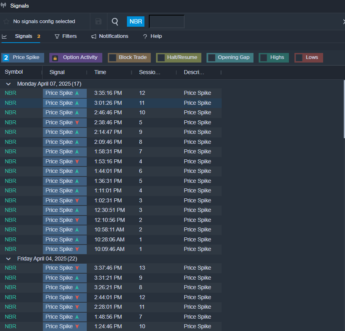Image resolution: width=345 pixels, height=331 pixels.
Task: Collapse the Monday April 07, 2025 group
Action: click(x=8, y=84)
